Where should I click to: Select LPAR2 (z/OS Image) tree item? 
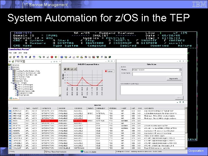tap(25, 87)
